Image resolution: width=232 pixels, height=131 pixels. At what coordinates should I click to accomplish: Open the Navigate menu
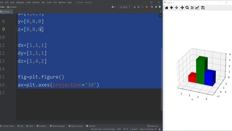20,3
